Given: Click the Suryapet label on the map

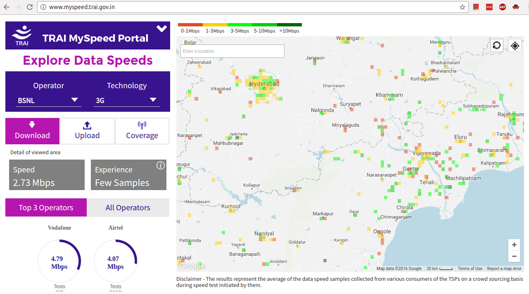Looking at the screenshot, I should 350,104.
